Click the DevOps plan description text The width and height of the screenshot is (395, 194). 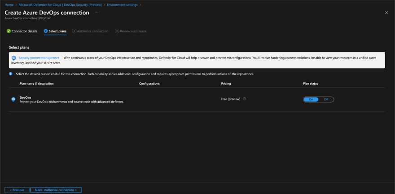(x=71, y=102)
